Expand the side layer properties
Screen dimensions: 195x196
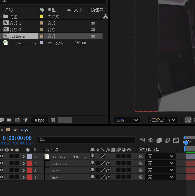pyautogui.click(x=24, y=170)
